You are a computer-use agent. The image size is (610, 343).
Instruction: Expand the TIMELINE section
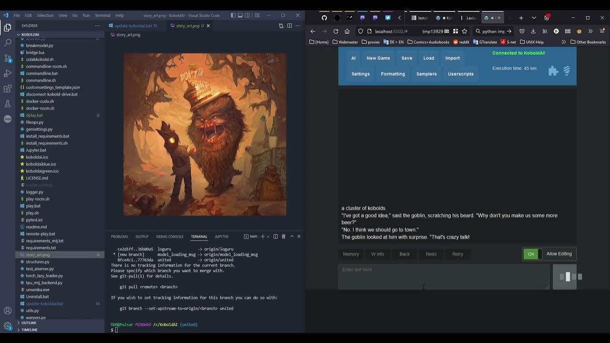coord(29,330)
